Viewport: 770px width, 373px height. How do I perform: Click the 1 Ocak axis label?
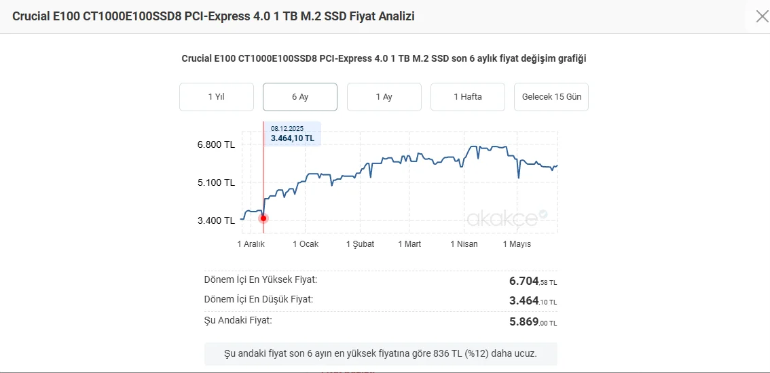tap(306, 244)
